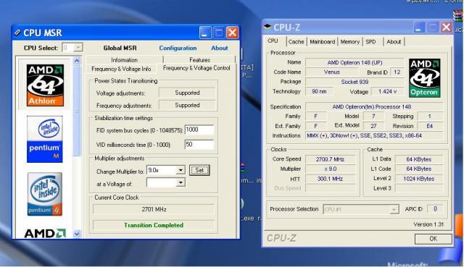The width and height of the screenshot is (464, 267).
Task: Click the Socket 939 package value
Action: tap(355, 82)
